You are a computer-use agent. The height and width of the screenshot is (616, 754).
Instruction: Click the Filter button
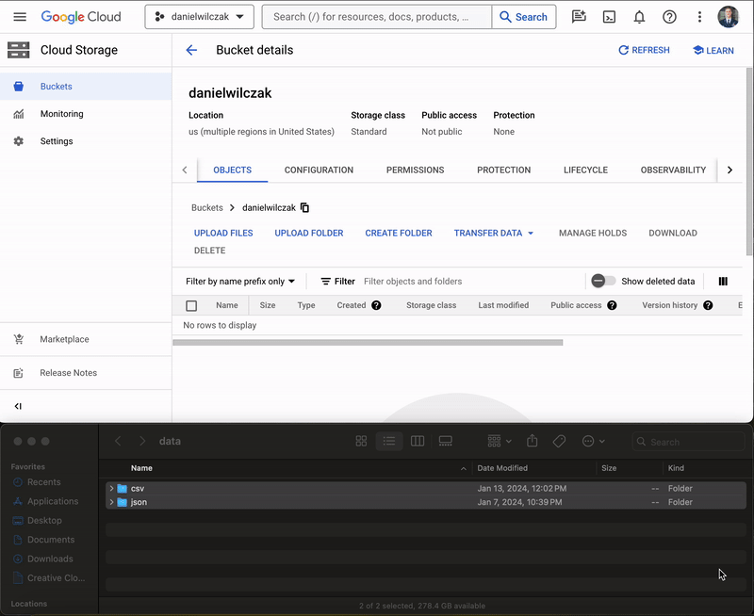point(338,281)
